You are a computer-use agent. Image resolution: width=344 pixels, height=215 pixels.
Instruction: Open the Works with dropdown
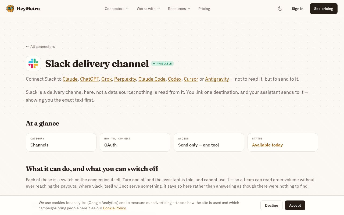[x=148, y=9]
